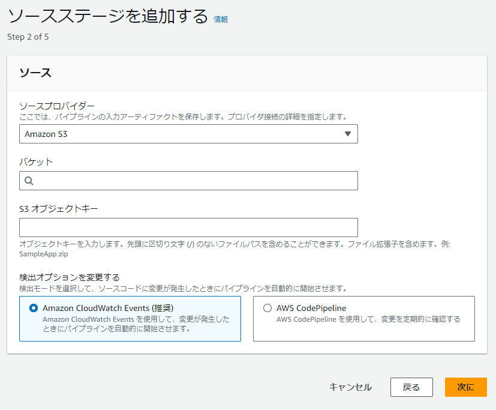Select the AWS CodePipeline radio option
The image size is (496, 410).
coord(267,308)
